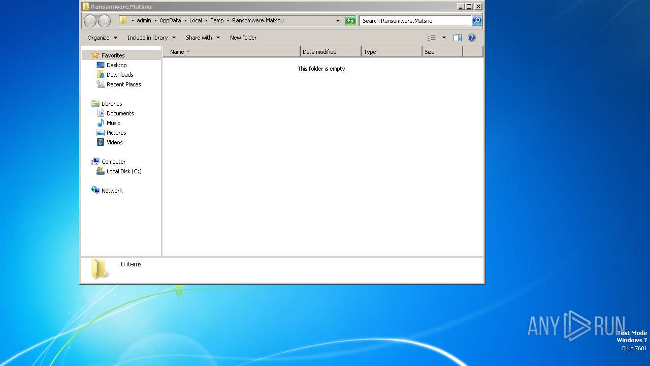Click the Search Ransomware.Matsnu field
Screen dimensions: 650x366
click(415, 21)
